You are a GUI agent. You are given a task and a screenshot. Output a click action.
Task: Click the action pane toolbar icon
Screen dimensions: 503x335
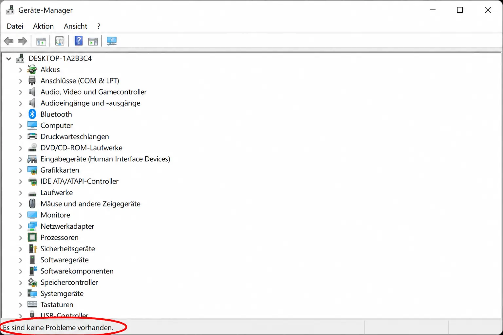[x=93, y=41]
